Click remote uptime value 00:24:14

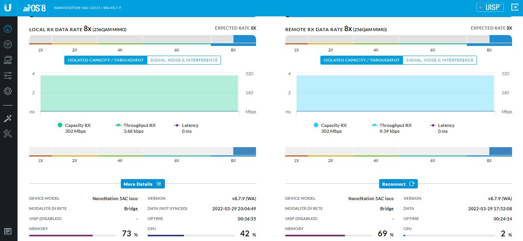pos(503,219)
